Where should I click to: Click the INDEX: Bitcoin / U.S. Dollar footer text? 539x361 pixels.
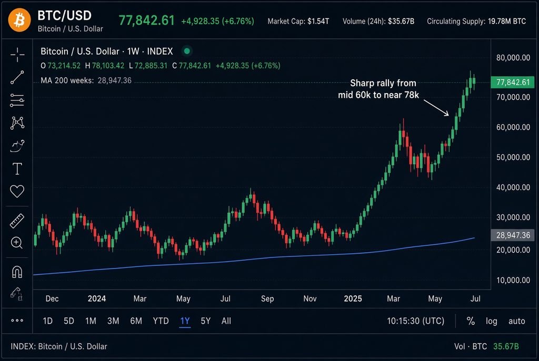tap(59, 346)
